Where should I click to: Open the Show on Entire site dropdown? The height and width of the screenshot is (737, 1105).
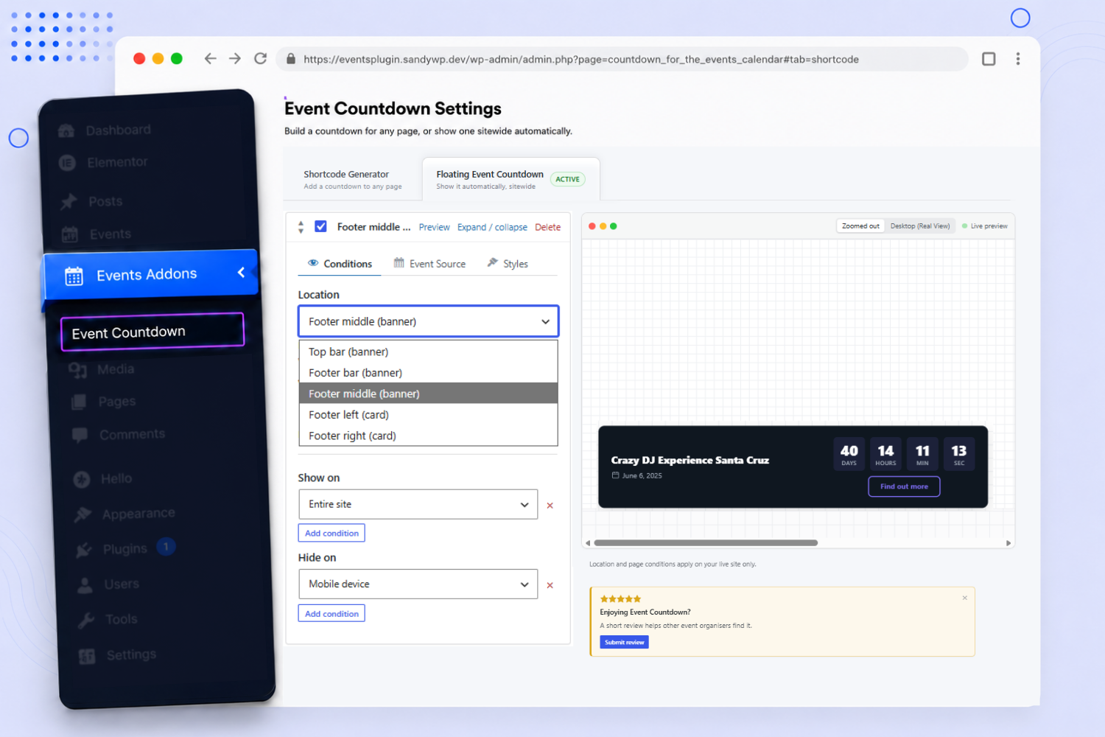coord(418,504)
